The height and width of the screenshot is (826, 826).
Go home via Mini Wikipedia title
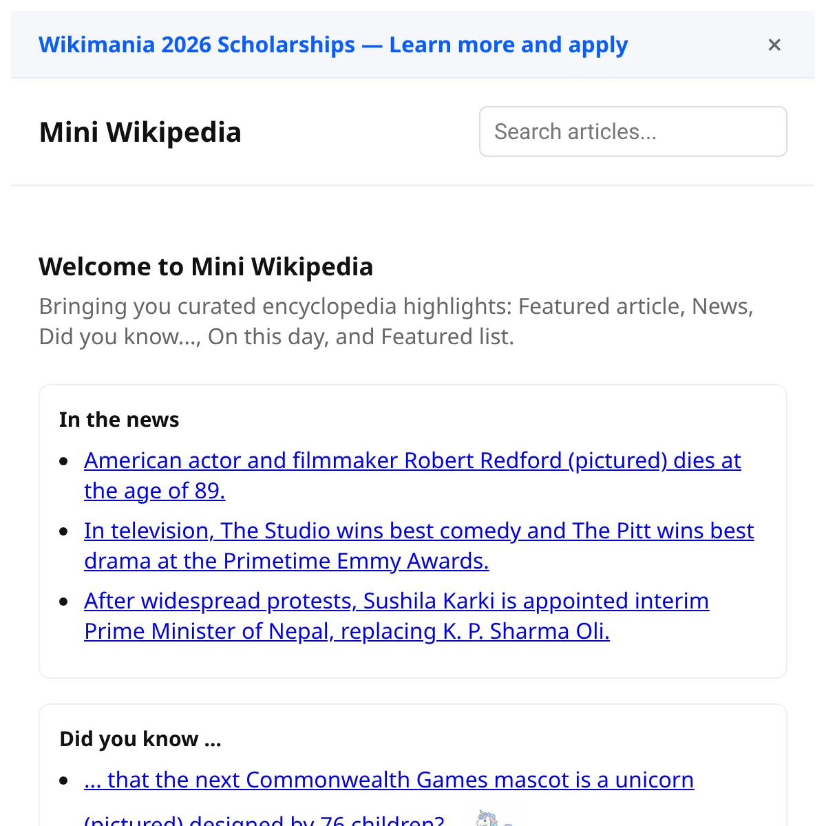(x=140, y=132)
